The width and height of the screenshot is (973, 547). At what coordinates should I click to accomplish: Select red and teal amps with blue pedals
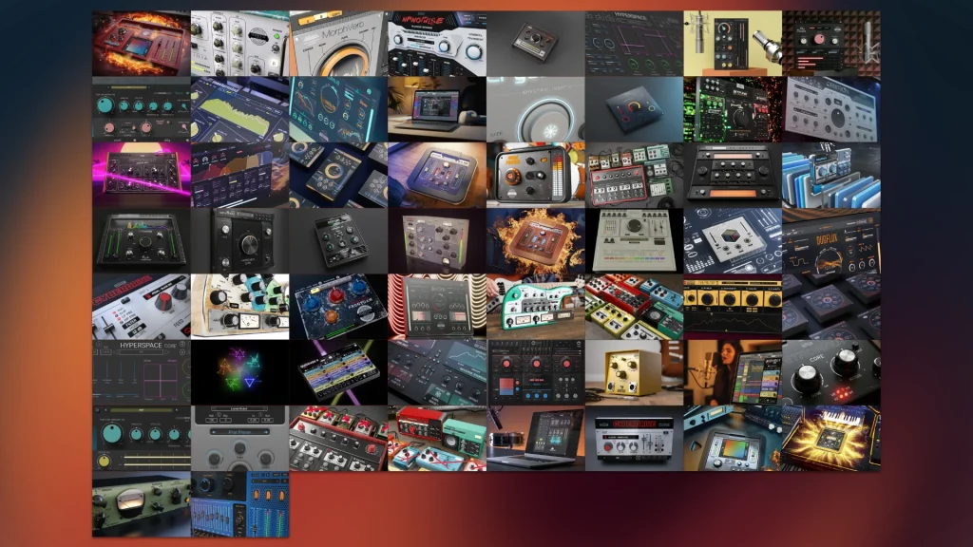point(437,438)
